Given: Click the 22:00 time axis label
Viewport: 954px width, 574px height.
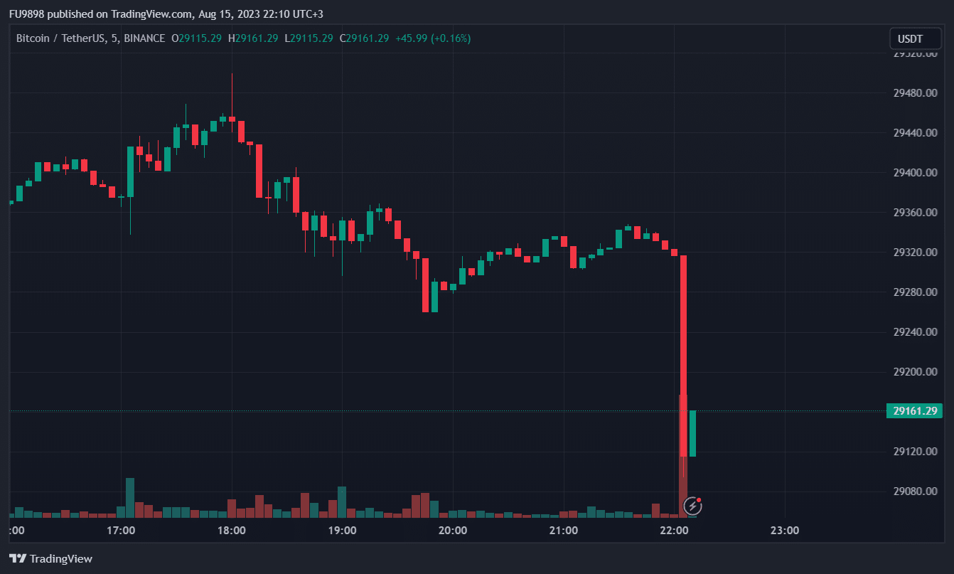Looking at the screenshot, I should coord(674,531).
